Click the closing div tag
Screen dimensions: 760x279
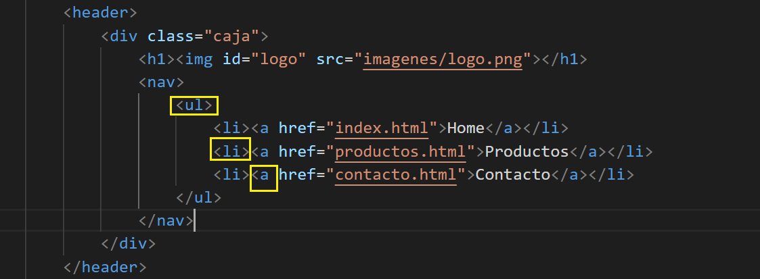click(x=129, y=243)
